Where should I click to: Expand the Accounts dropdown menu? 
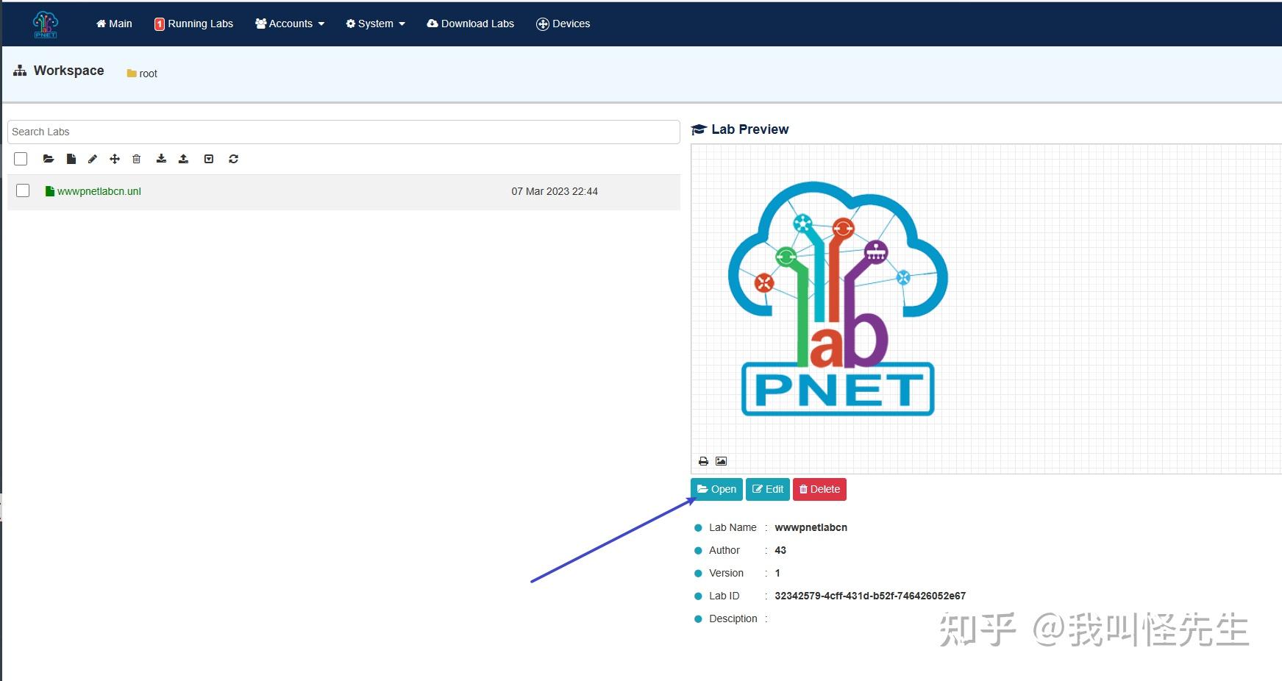click(290, 24)
